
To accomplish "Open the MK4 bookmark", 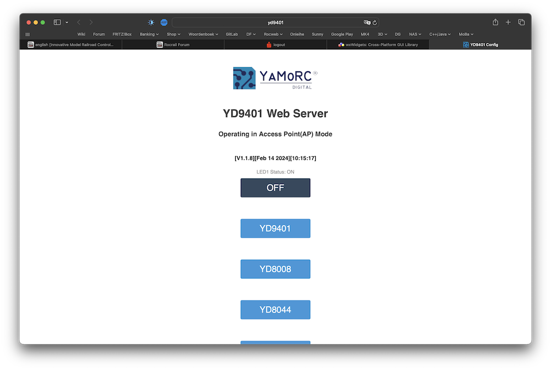I will (365, 34).
